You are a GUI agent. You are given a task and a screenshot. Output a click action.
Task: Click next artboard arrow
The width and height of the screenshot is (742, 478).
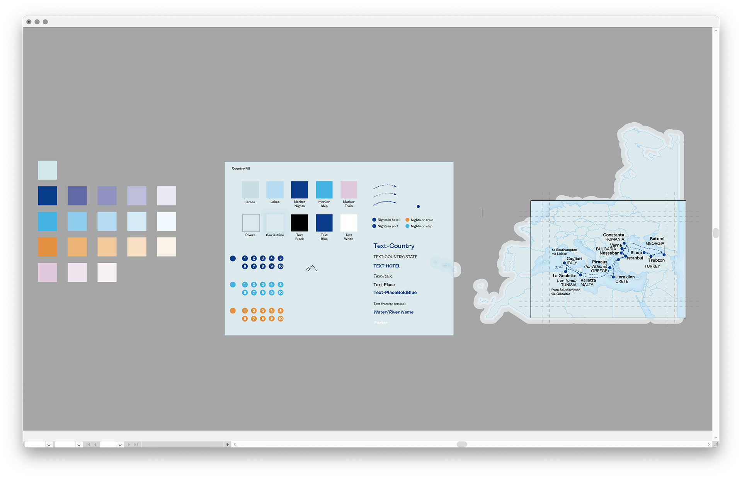(x=129, y=444)
